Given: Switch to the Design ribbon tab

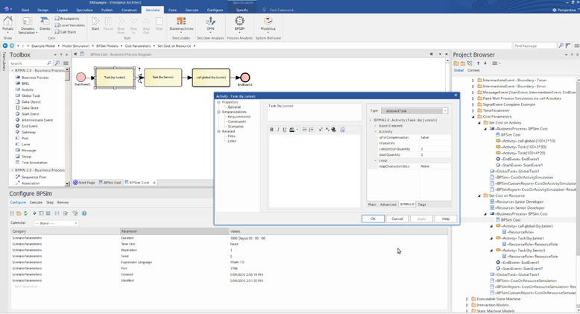Looking at the screenshot, I should click(x=43, y=10).
